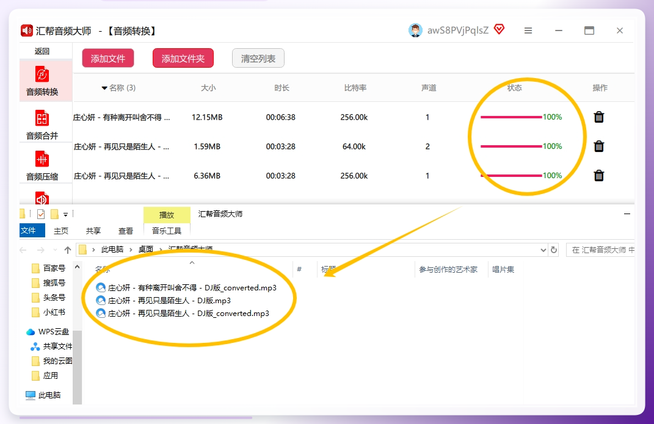Click the 清空列表 button
The image size is (654, 424).
(258, 59)
